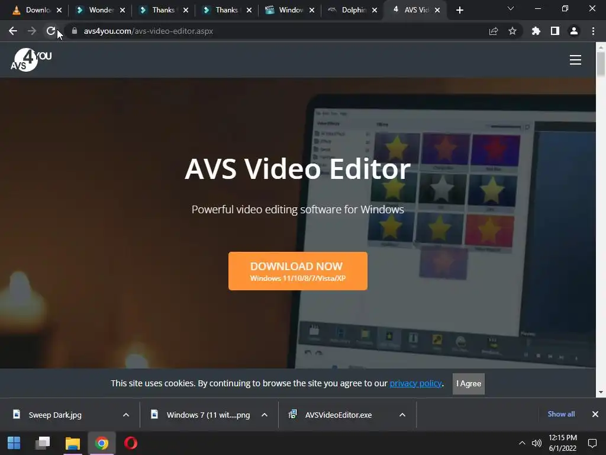The image size is (606, 455).
Task: Show hidden system tray icons
Action: point(522,443)
